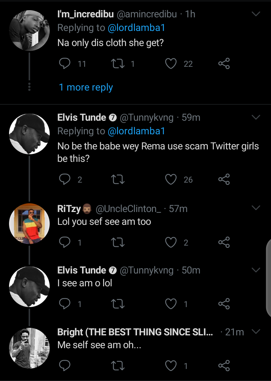The image size is (271, 381).
Task: Like RiTzy's tweet with 2 likes
Action: coord(171,243)
